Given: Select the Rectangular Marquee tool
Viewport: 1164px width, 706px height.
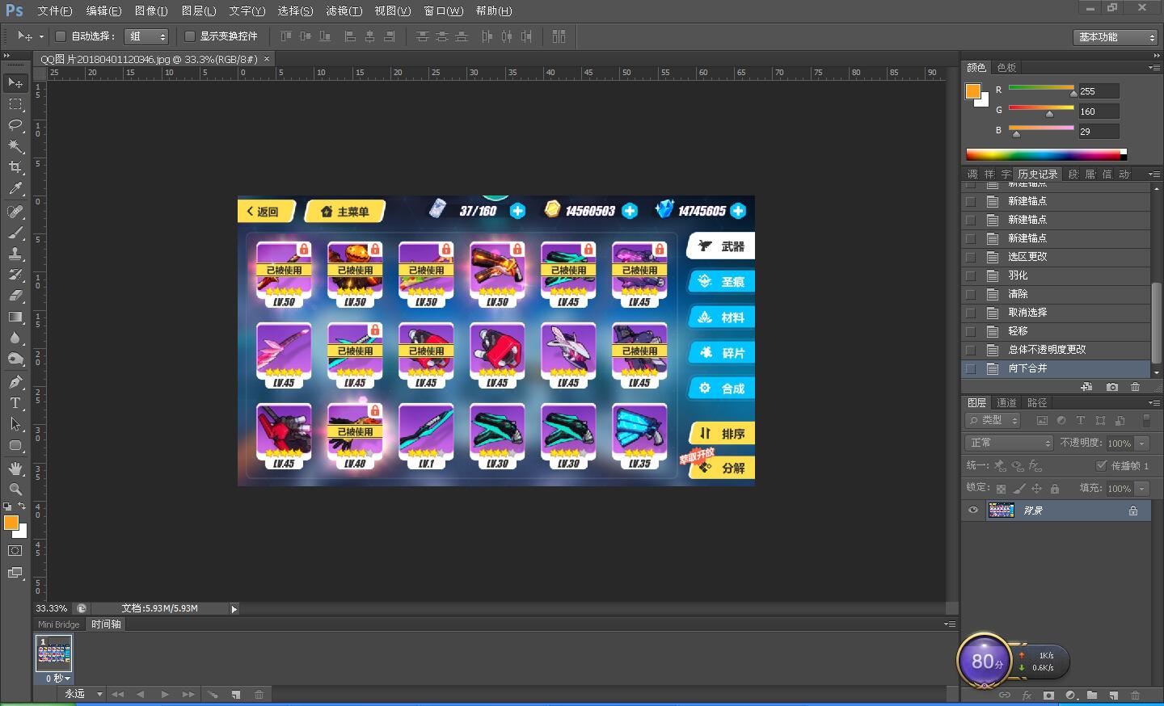Looking at the screenshot, I should pyautogui.click(x=15, y=104).
